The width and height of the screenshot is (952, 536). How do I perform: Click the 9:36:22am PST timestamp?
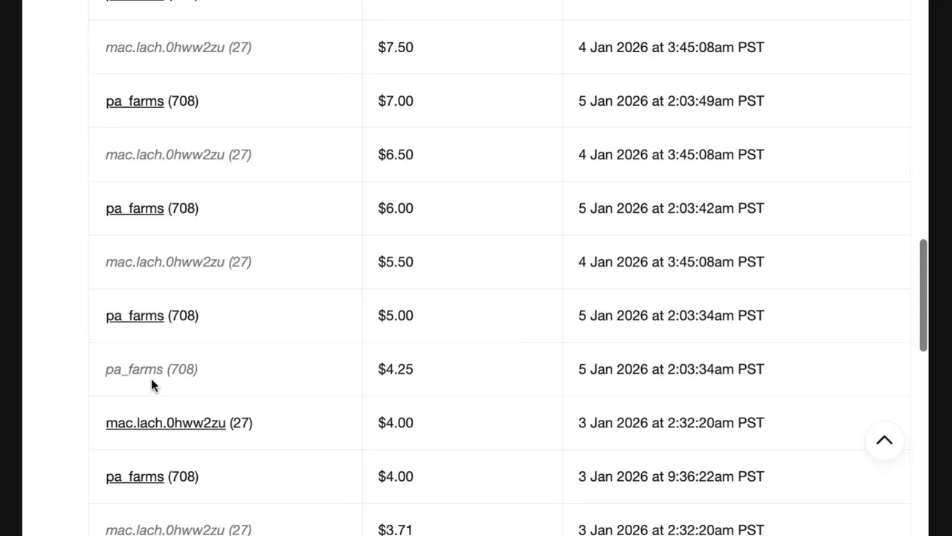pyautogui.click(x=671, y=476)
